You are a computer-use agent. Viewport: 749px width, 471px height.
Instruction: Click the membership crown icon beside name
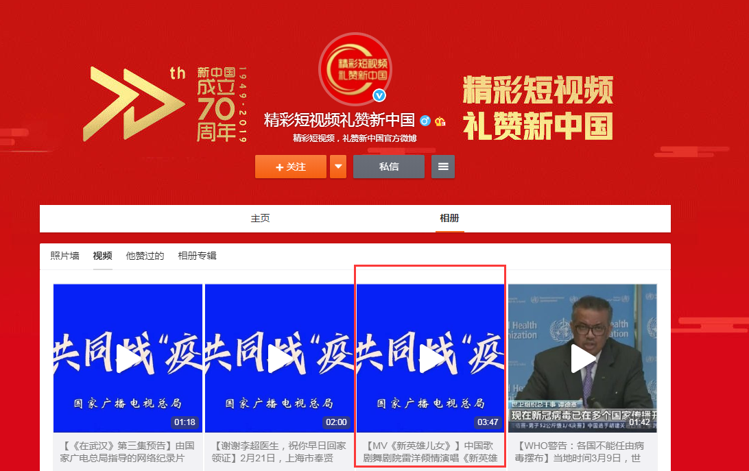440,121
